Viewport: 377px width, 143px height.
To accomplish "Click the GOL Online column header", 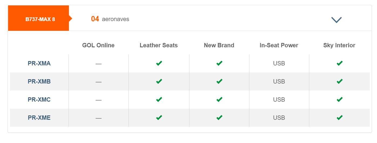I will pyautogui.click(x=99, y=45).
